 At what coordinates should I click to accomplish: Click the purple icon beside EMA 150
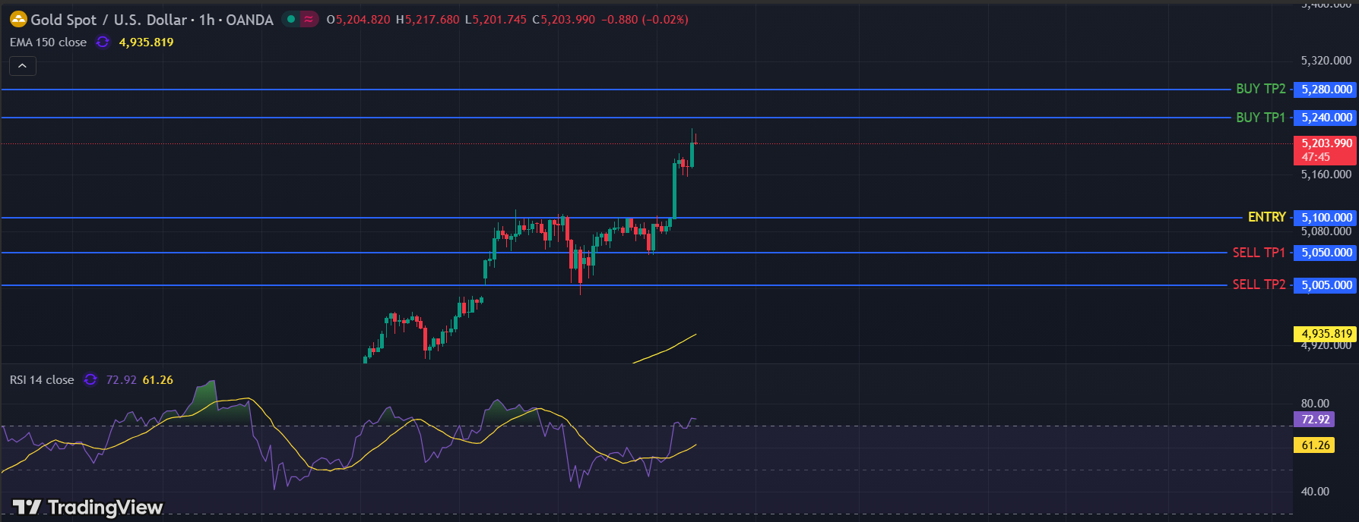point(103,42)
